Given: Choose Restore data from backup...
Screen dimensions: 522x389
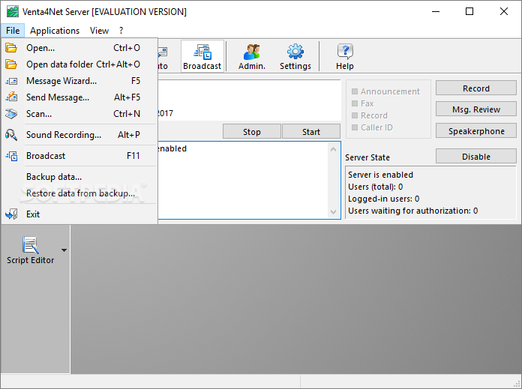Looking at the screenshot, I should click(79, 193).
